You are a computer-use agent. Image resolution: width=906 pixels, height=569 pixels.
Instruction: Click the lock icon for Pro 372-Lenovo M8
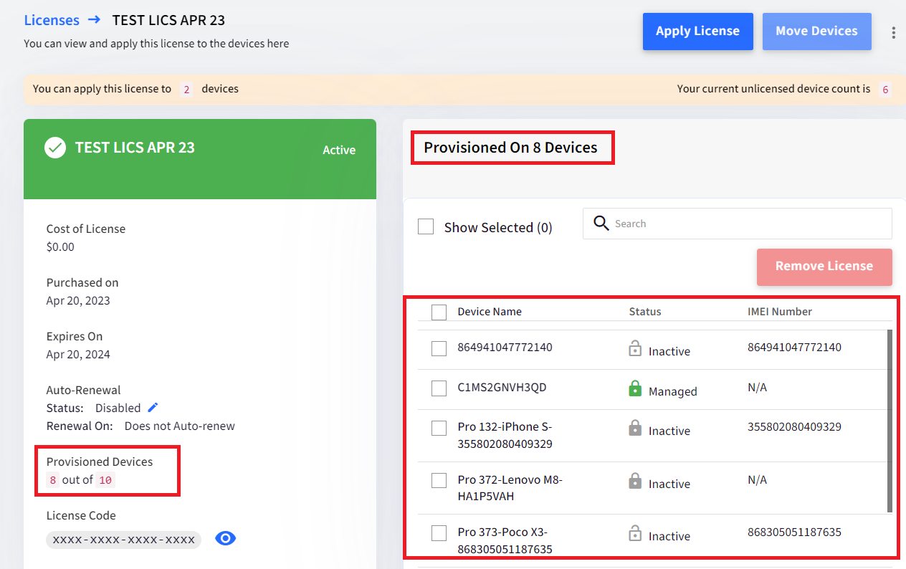click(x=634, y=482)
